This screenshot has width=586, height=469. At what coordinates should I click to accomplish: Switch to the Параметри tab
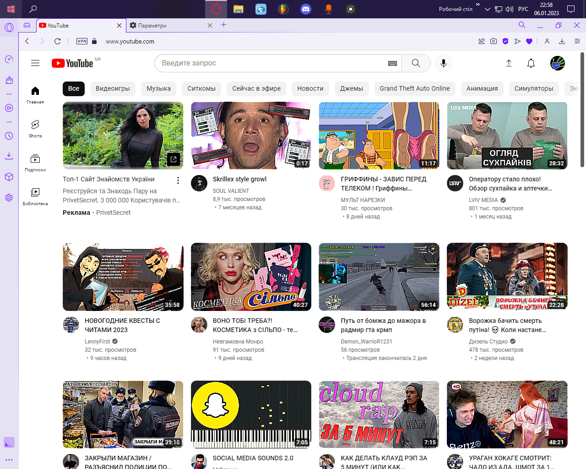[x=168, y=26]
